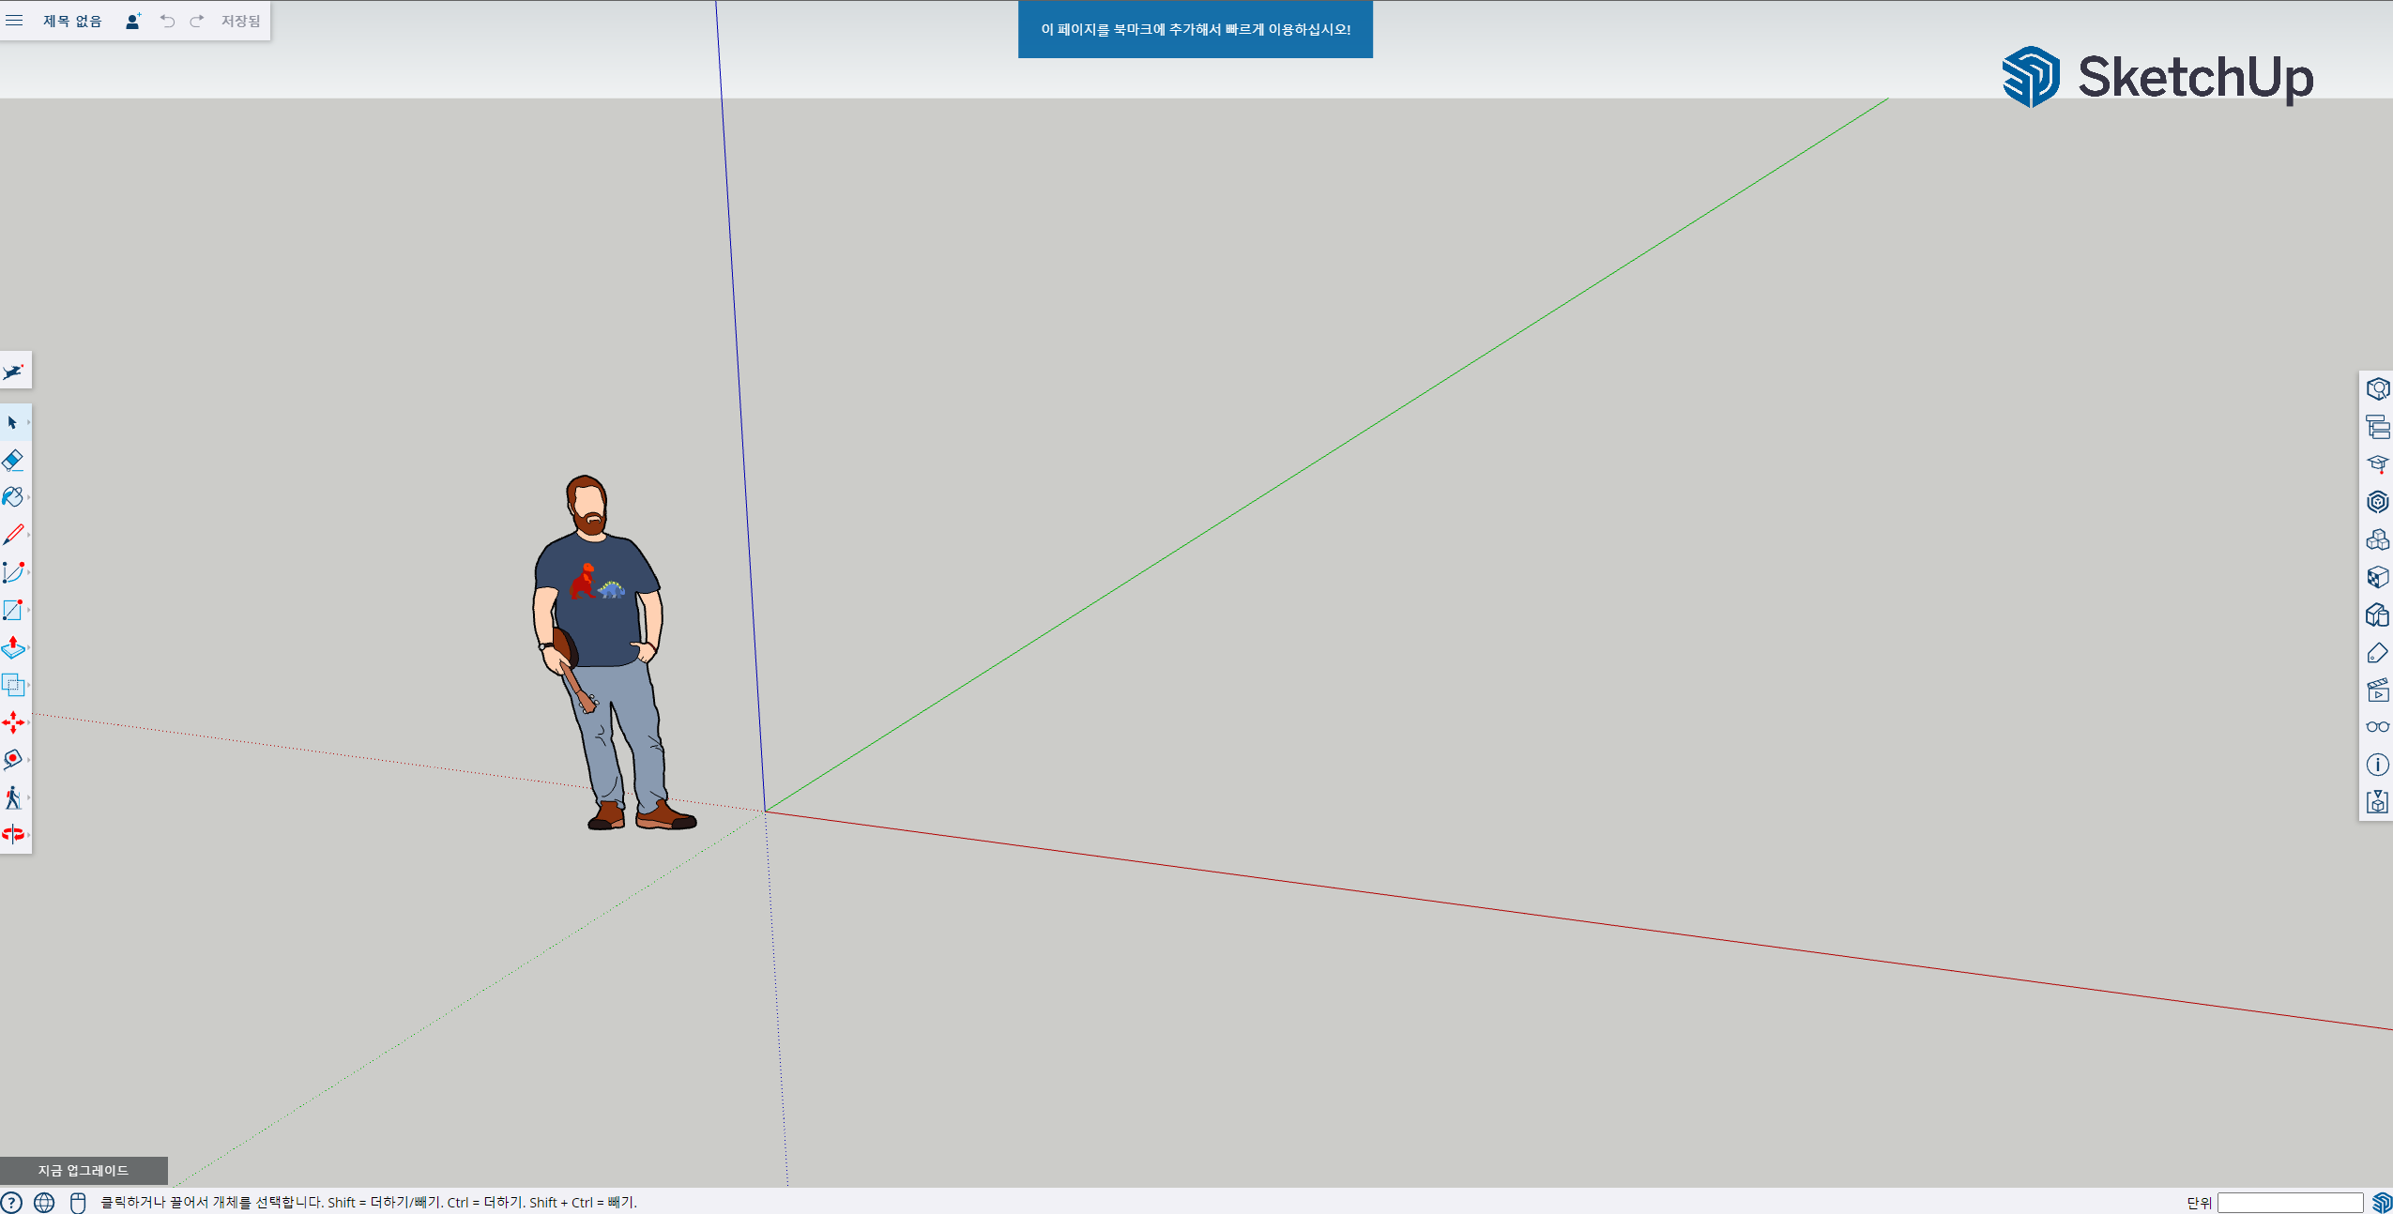The height and width of the screenshot is (1214, 2393).
Task: Click the 제목 없음 model title
Action: point(72,21)
